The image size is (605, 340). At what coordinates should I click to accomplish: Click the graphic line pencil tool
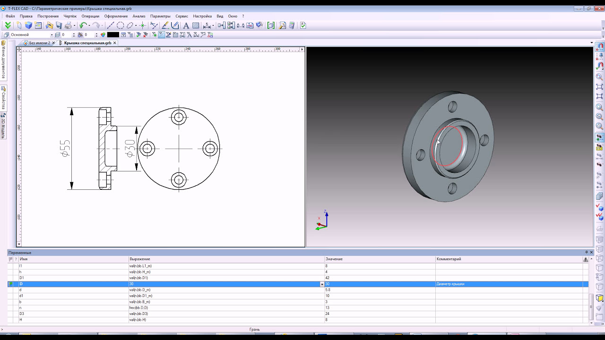pos(165,25)
